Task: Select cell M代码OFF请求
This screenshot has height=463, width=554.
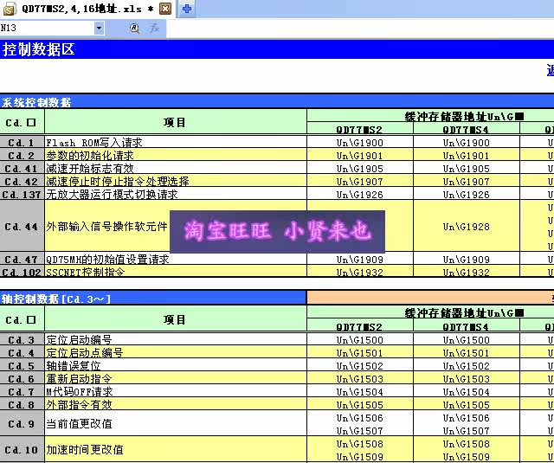Action: click(176, 392)
